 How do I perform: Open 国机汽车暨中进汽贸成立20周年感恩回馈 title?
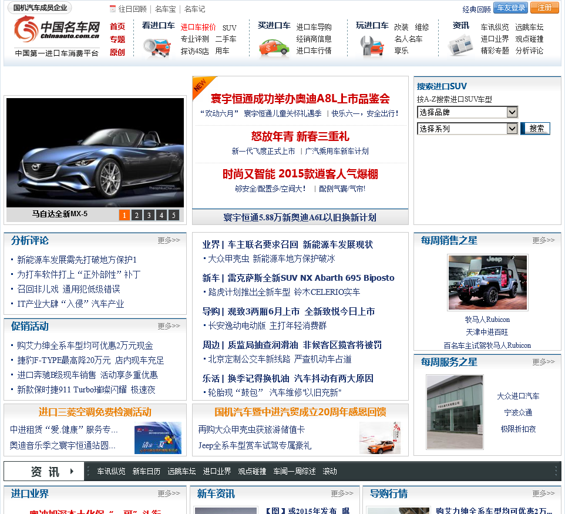click(x=300, y=412)
